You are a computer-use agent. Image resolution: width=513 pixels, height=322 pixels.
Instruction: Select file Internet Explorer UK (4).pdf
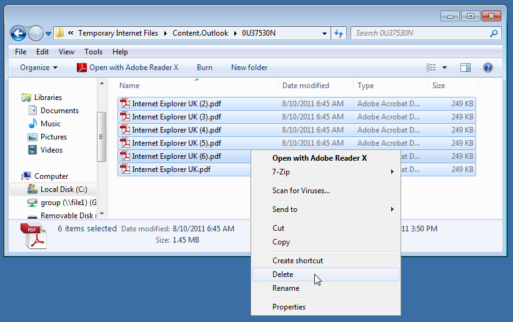click(296, 130)
